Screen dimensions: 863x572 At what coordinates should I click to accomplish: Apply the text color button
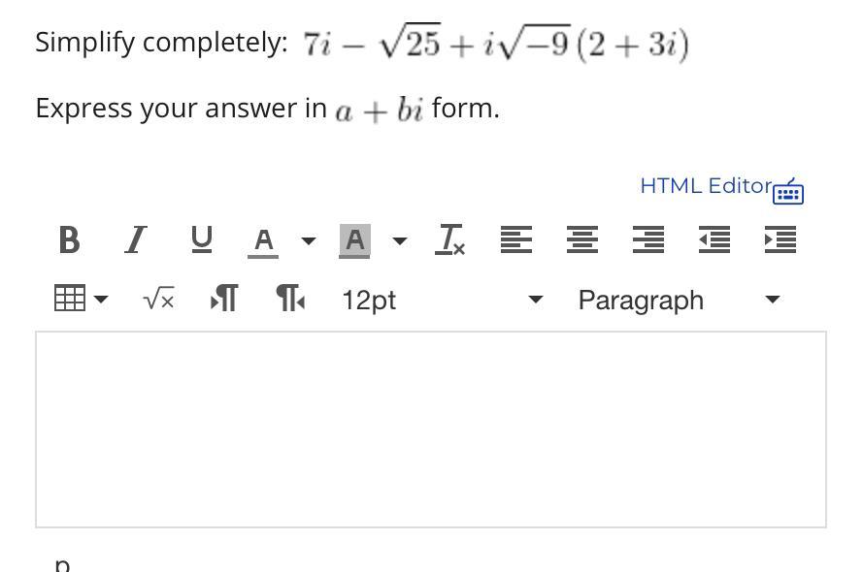point(263,240)
